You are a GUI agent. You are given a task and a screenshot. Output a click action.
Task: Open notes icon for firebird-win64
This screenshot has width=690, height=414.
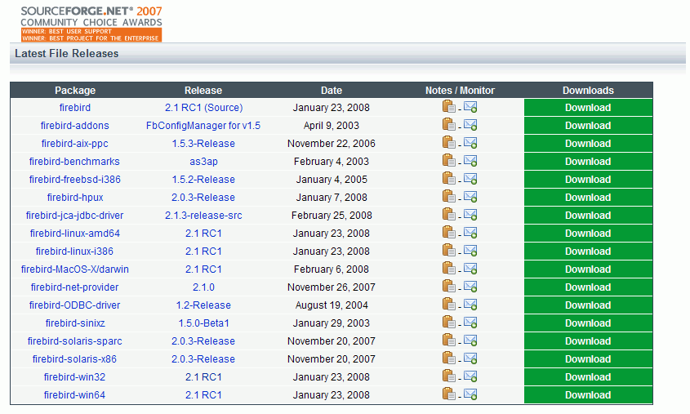(448, 394)
